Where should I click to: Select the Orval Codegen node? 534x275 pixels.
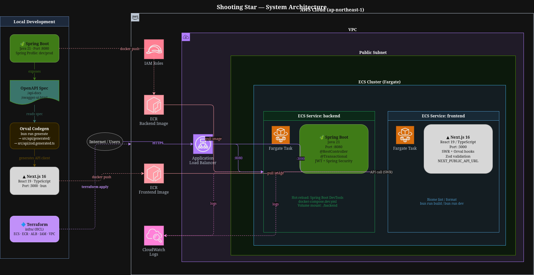tap(34, 136)
